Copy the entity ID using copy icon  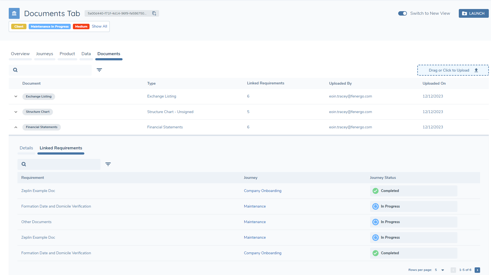pyautogui.click(x=154, y=13)
